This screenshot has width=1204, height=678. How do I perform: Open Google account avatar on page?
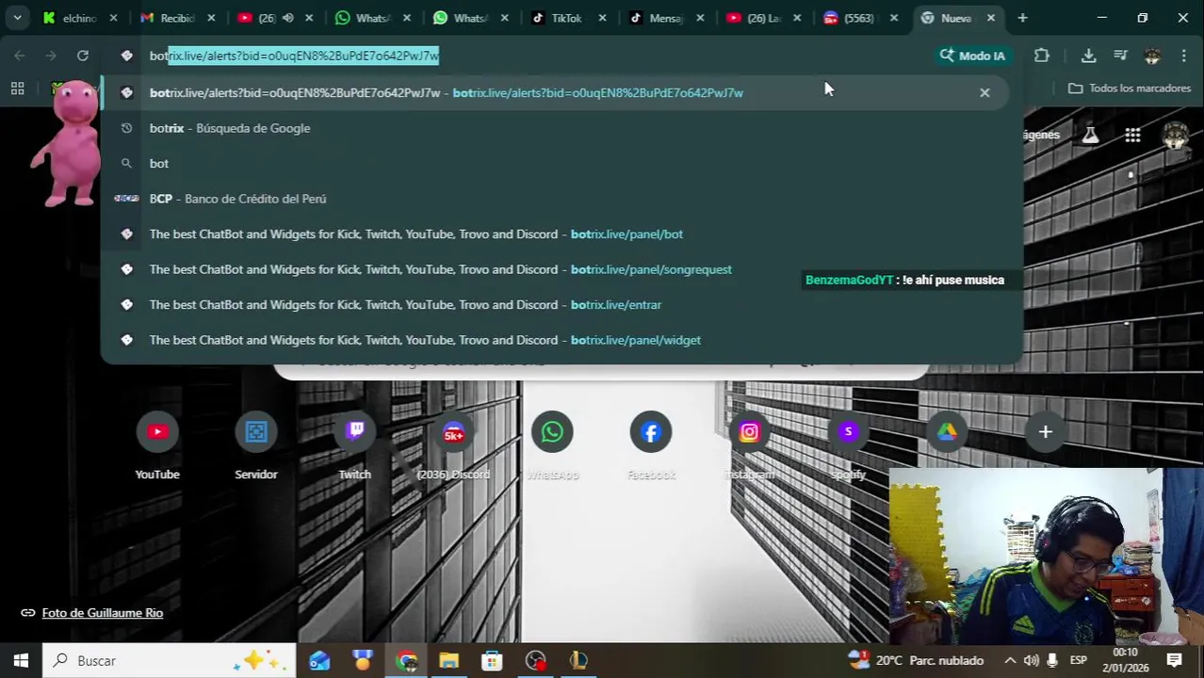click(x=1175, y=136)
